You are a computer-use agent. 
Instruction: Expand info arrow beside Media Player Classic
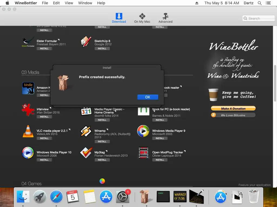click(115, 111)
